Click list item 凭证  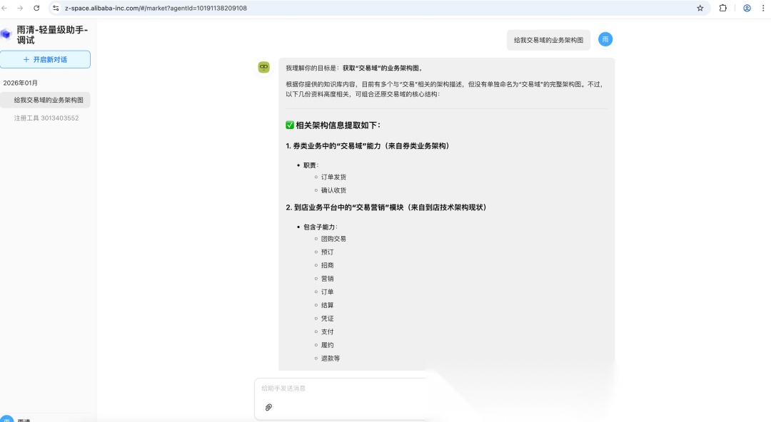[327, 319]
